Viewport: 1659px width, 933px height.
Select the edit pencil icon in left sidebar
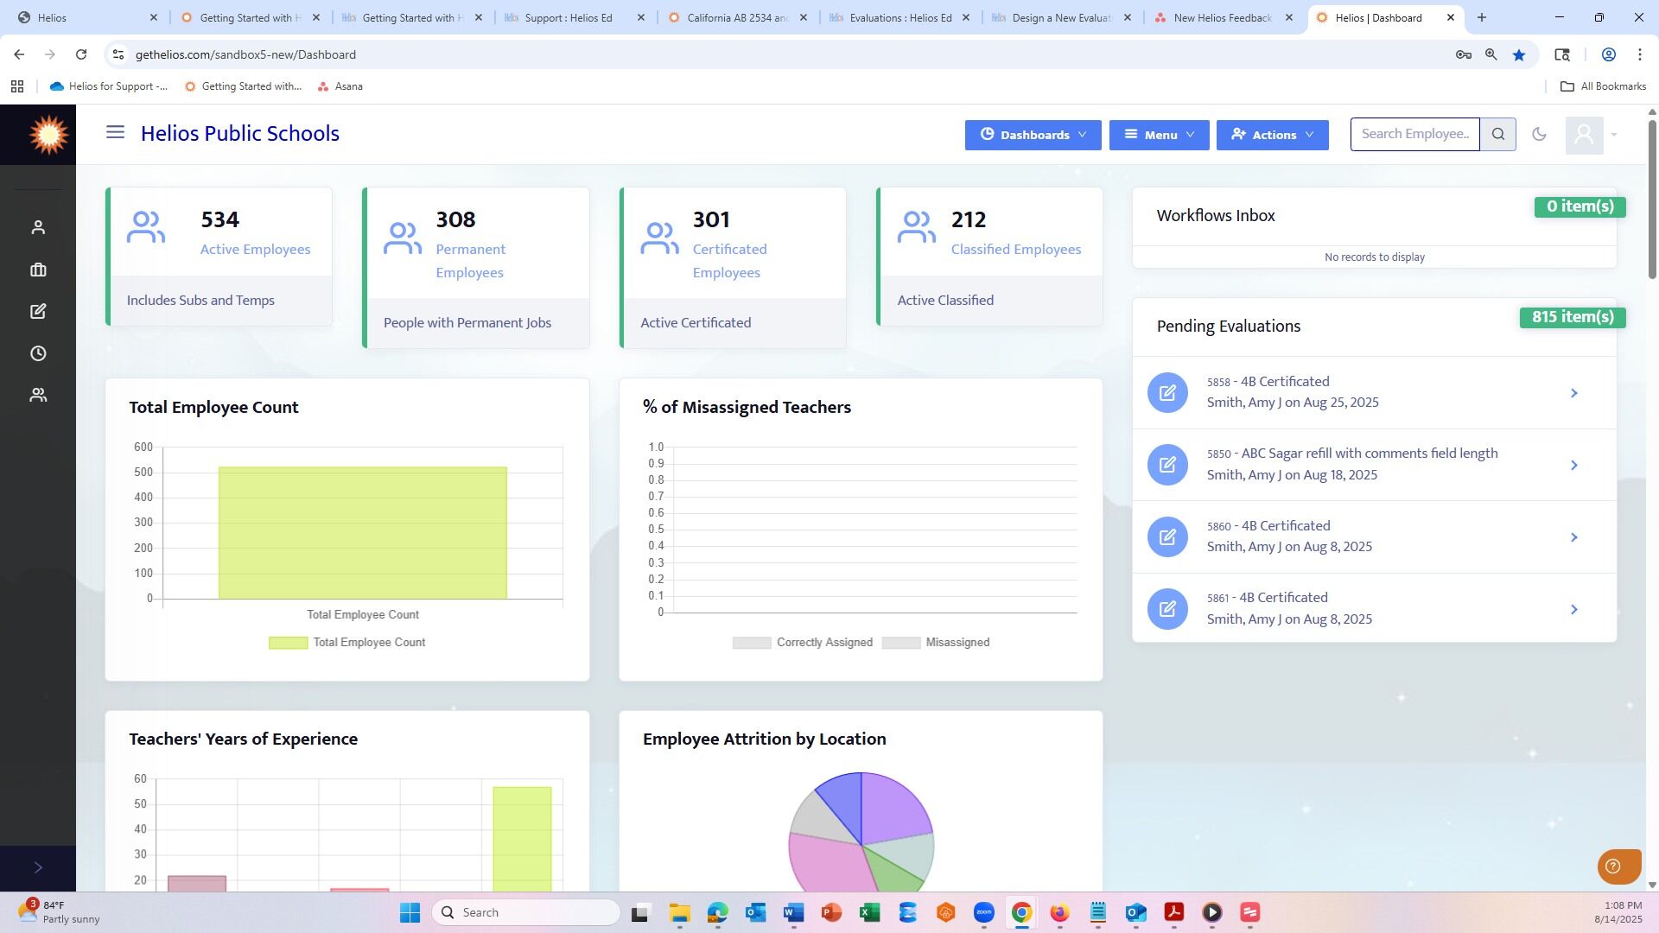[x=38, y=311]
